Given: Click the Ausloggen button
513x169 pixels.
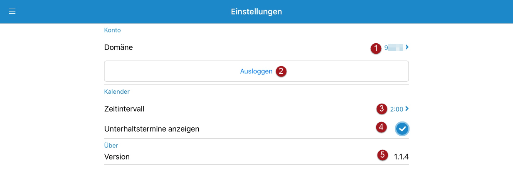Looking at the screenshot, I should point(256,71).
